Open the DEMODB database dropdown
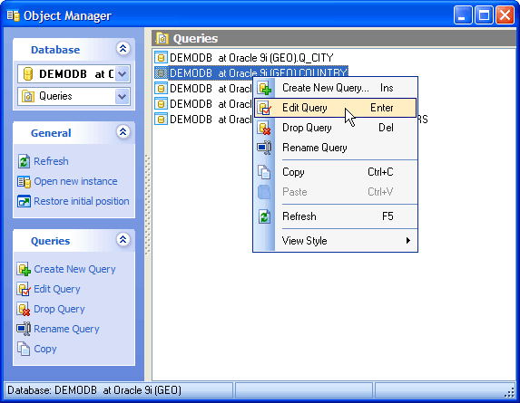 pyautogui.click(x=123, y=73)
